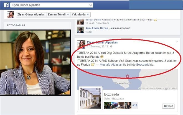Open the FOTOĞRAFLAR section header
Viewport: 183px width, 115px height.
click(x=16, y=25)
